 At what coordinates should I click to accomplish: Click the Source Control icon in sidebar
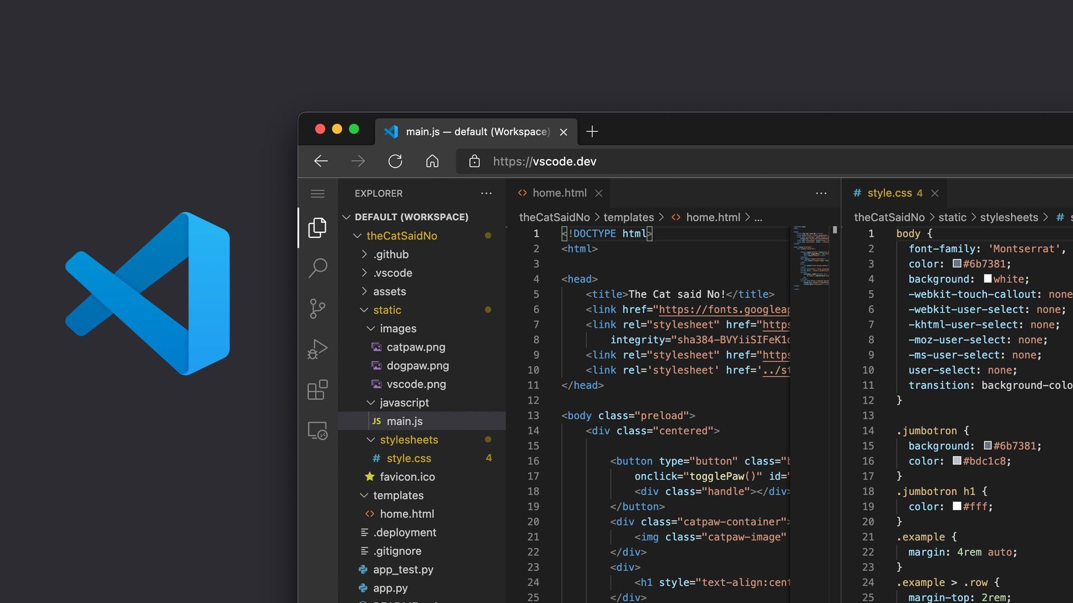(317, 308)
